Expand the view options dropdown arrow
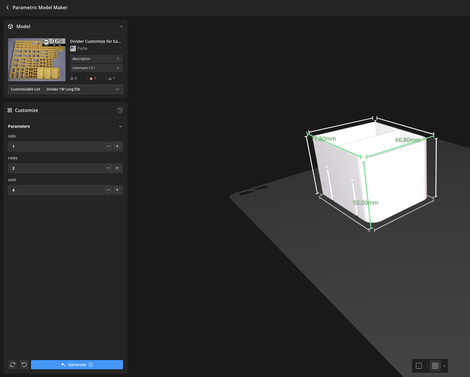The height and width of the screenshot is (377, 470). click(x=444, y=366)
